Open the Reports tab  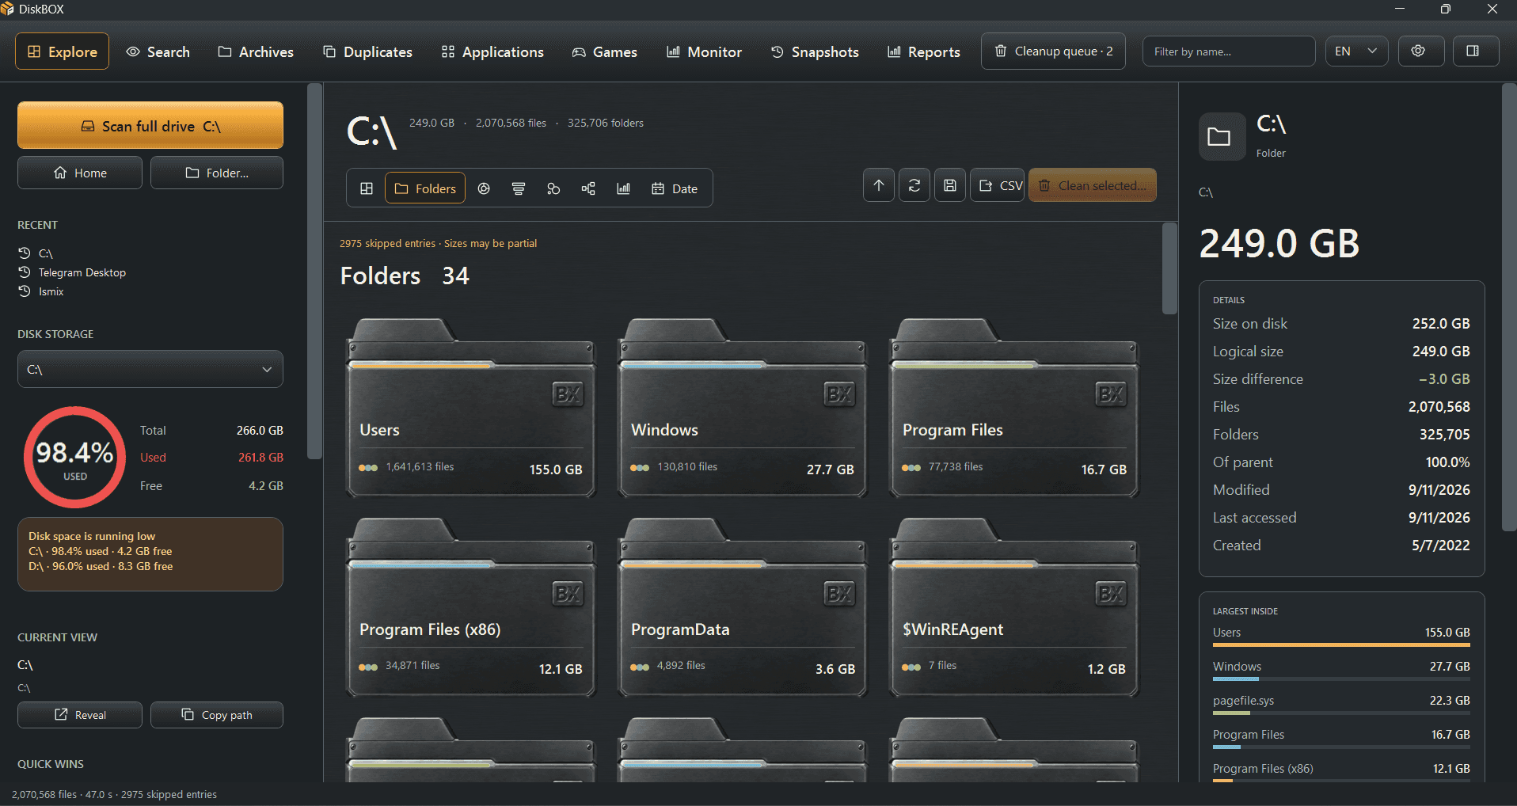coord(924,51)
